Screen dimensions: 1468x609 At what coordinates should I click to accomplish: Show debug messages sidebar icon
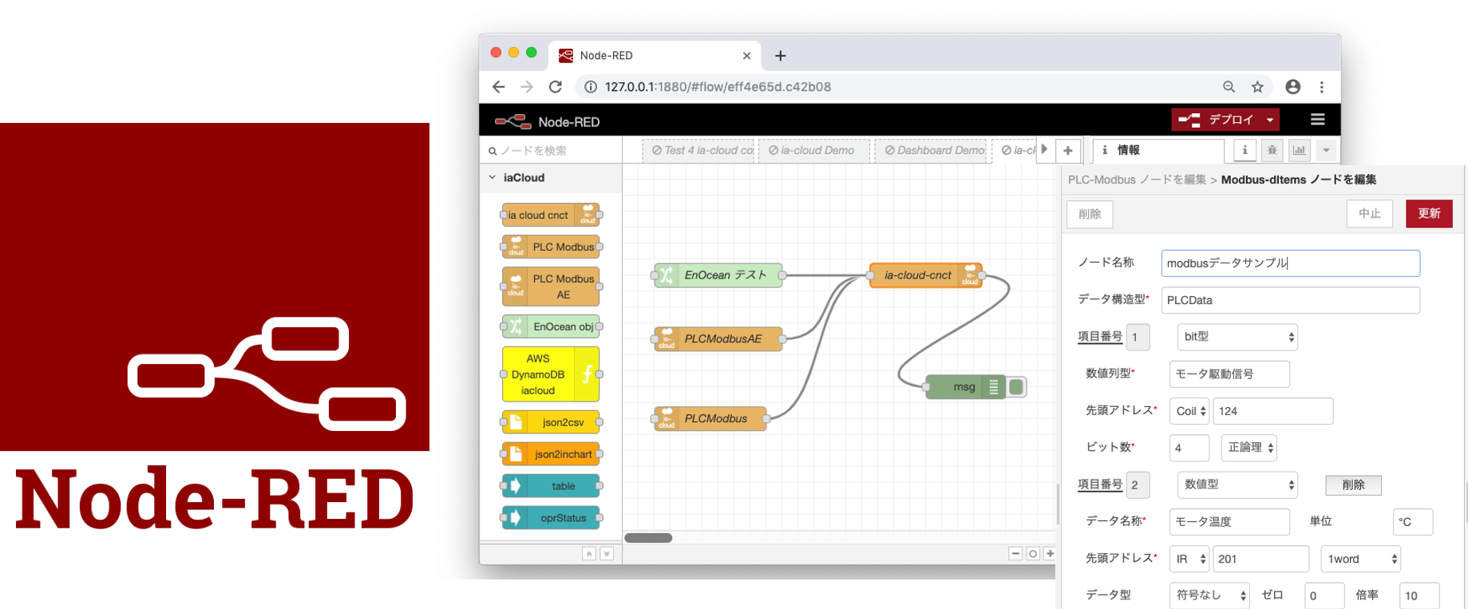[x=1272, y=150]
